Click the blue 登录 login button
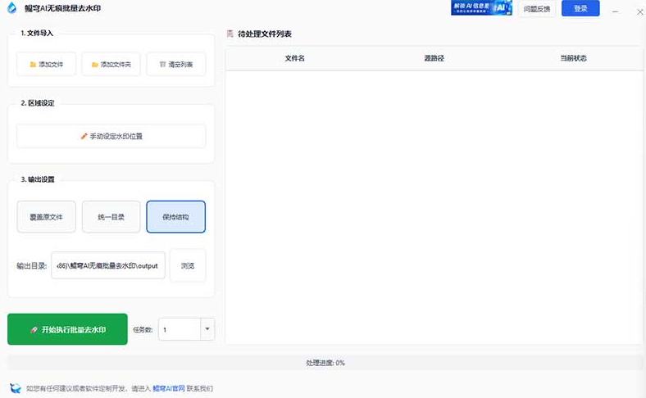The height and width of the screenshot is (398, 646). pyautogui.click(x=580, y=8)
